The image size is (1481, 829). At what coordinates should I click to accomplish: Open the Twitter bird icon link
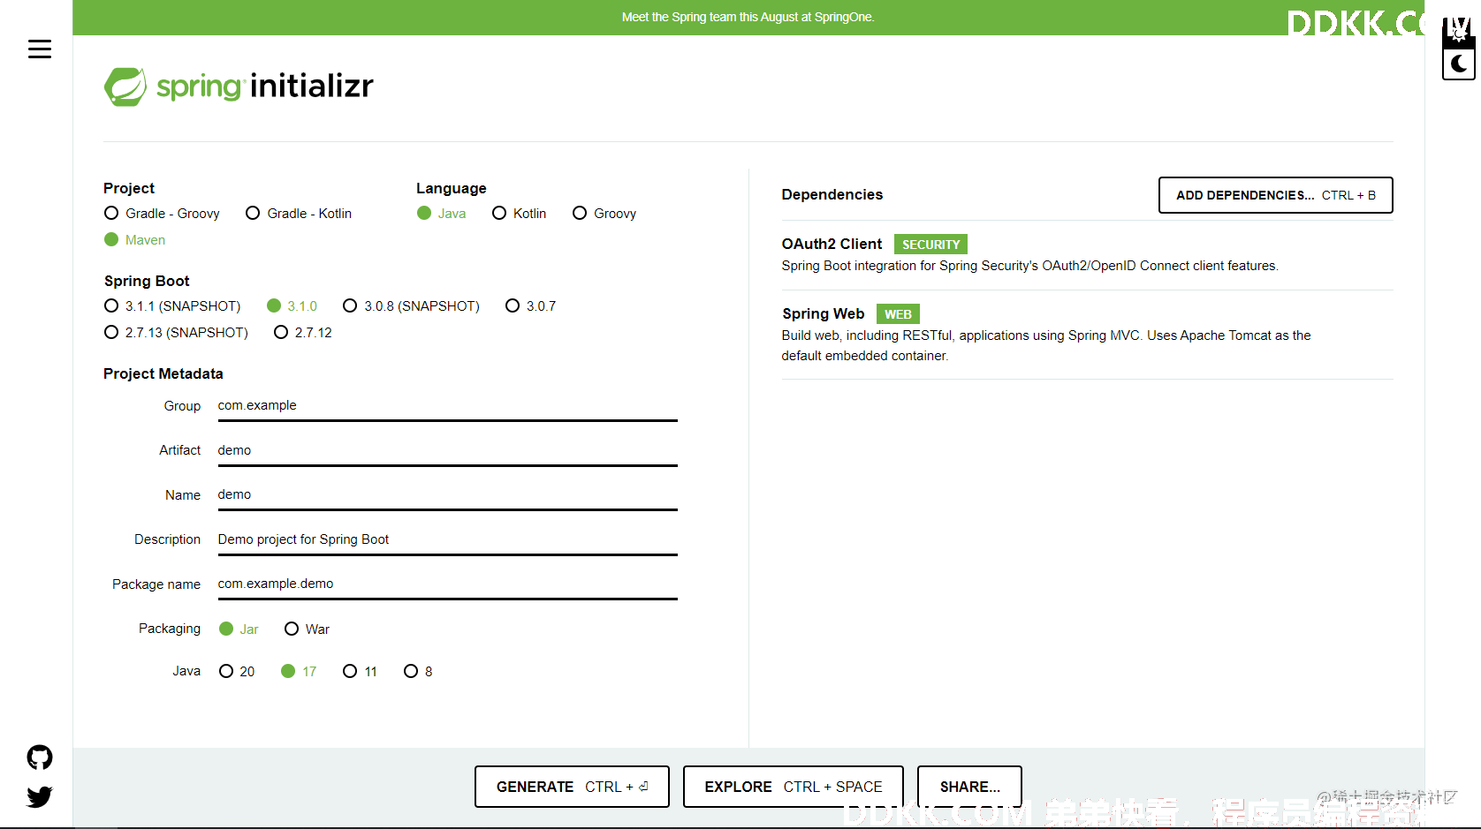coord(40,797)
